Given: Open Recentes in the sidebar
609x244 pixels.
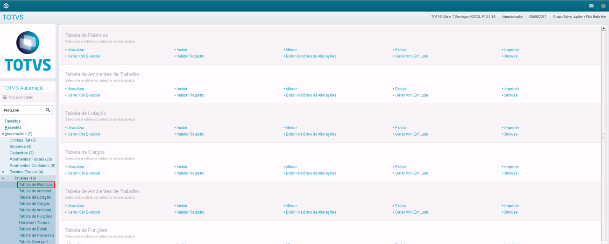Looking at the screenshot, I should coord(13,127).
